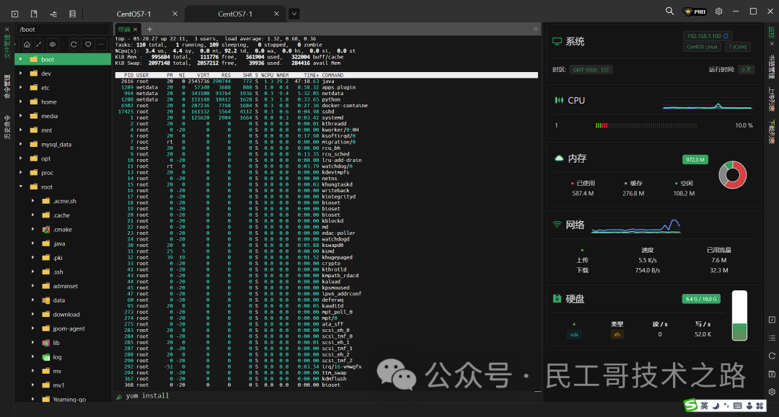Select the 终端 terminal sub-tab
779x417 pixels.
click(x=124, y=30)
